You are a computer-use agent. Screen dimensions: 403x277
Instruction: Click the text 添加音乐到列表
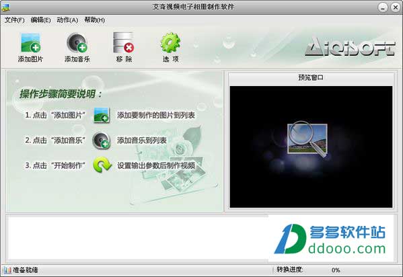tap(142, 141)
